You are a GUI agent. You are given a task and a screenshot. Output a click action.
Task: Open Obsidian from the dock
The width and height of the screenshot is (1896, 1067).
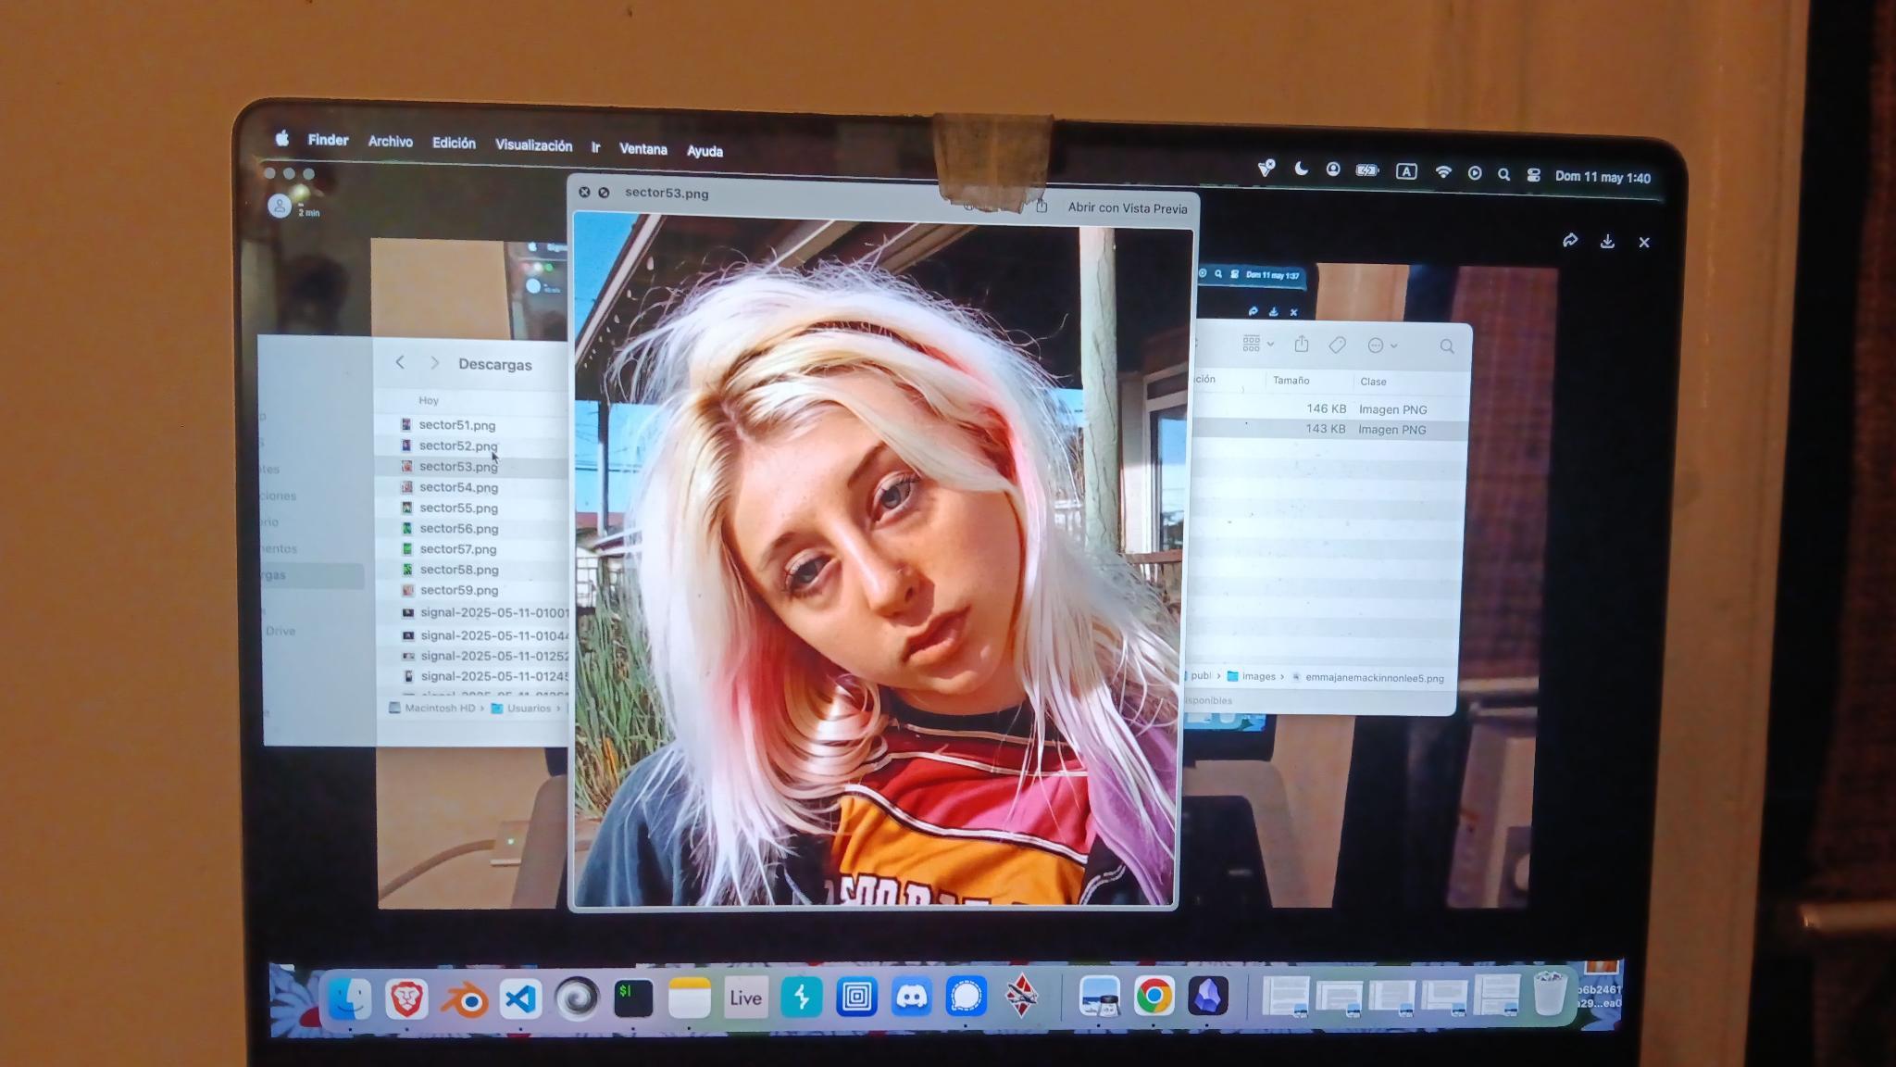tap(1208, 997)
